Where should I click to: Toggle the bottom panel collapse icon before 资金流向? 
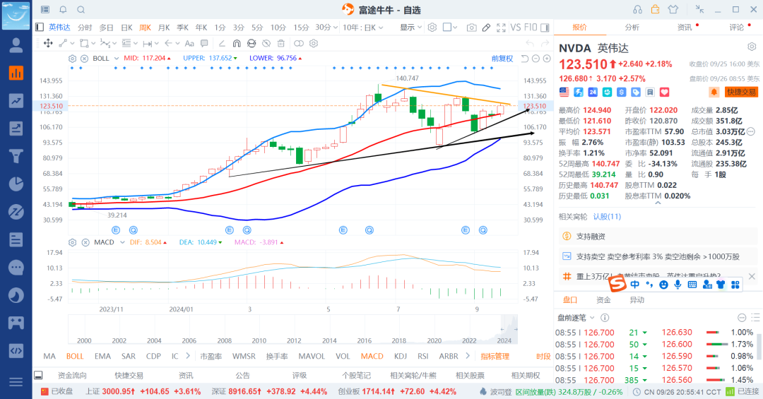pos(38,375)
